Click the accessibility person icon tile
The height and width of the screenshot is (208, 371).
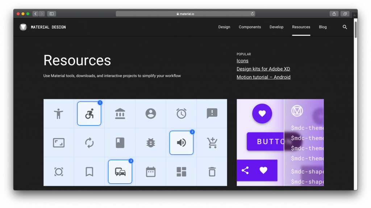[58, 114]
